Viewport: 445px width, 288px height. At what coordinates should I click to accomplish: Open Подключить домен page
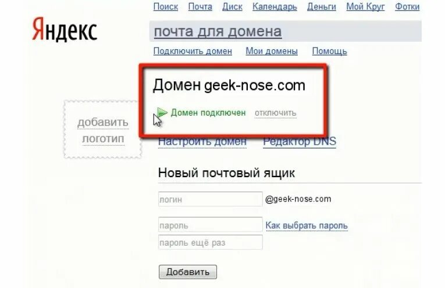tap(193, 51)
